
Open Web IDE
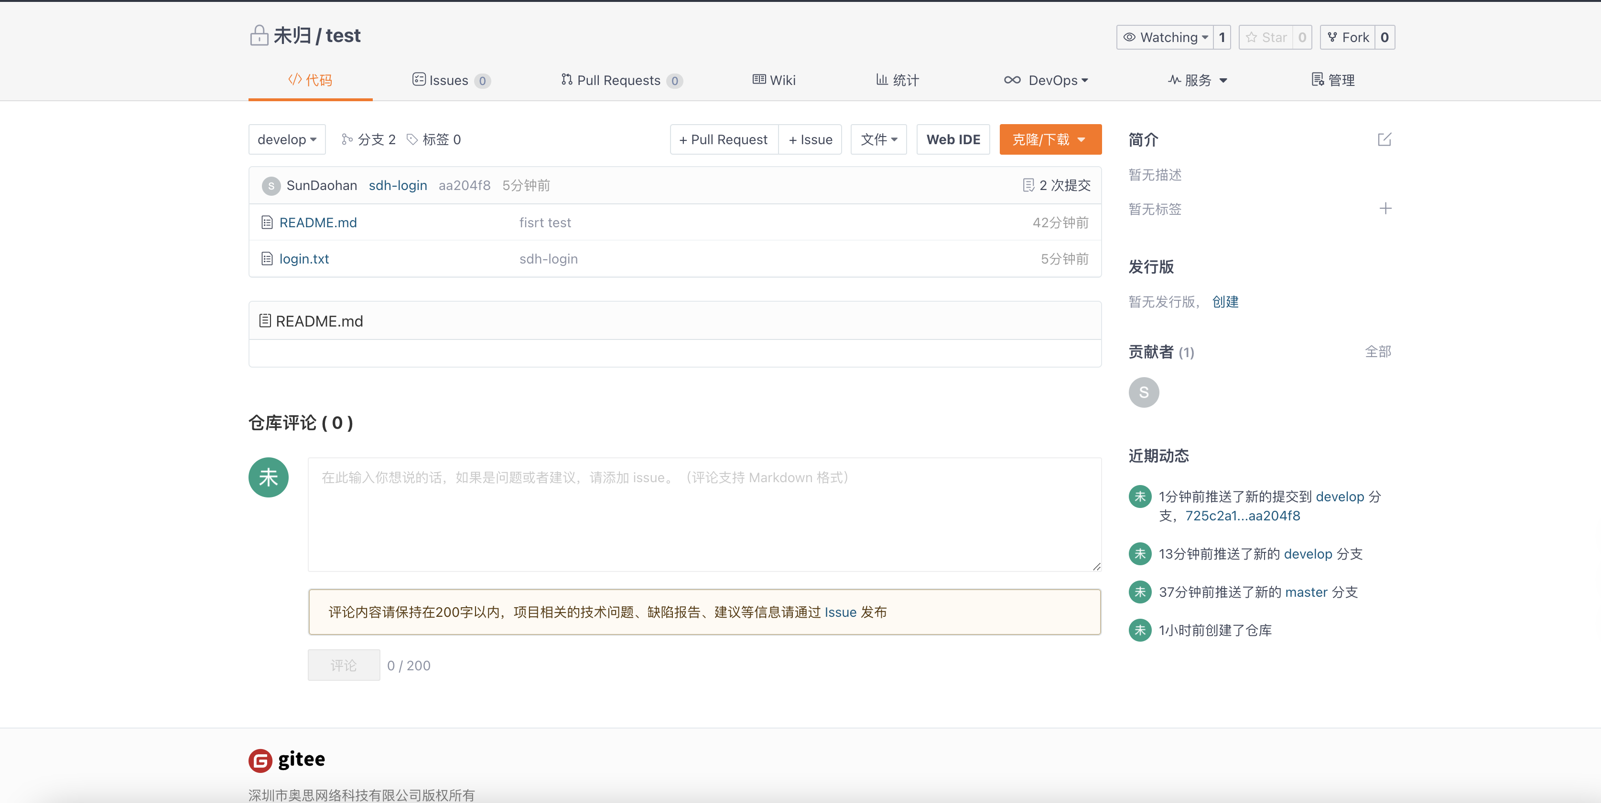pyautogui.click(x=953, y=140)
